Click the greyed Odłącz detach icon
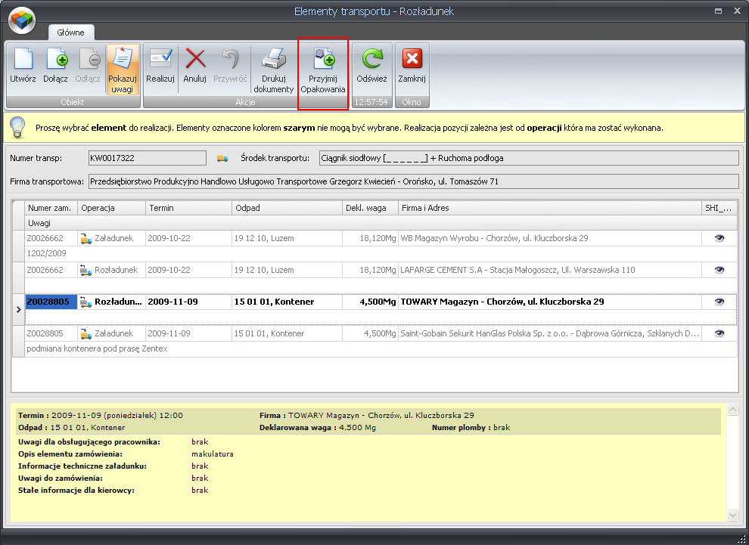 point(89,59)
